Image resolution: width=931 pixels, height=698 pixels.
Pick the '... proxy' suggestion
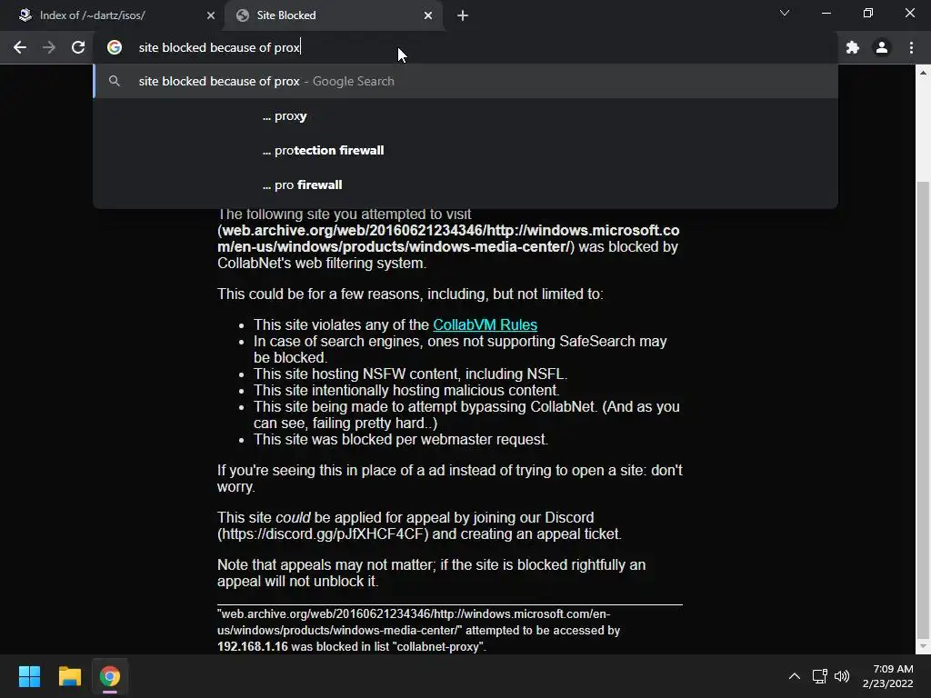[465, 115]
